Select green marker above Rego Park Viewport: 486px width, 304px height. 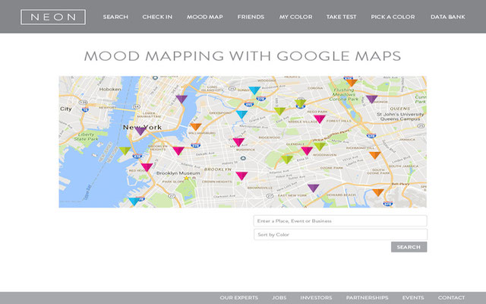(300, 103)
